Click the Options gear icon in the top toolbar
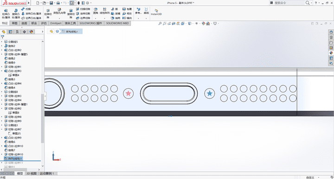Screen dimensions: 334x179 pos(87,3)
